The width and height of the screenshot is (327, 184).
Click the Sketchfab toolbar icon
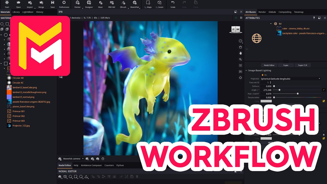click(134, 3)
